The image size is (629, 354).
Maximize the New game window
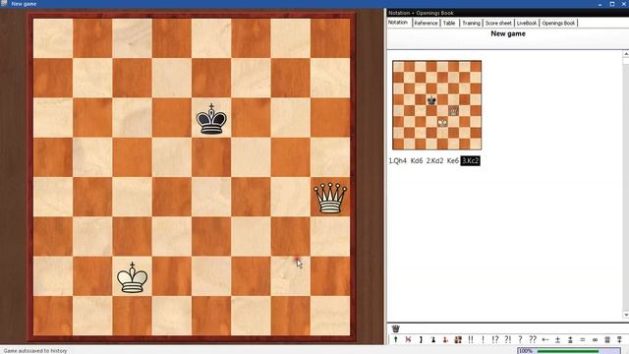(x=612, y=4)
